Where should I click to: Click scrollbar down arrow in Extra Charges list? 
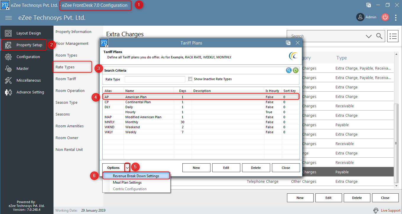[x=397, y=186]
